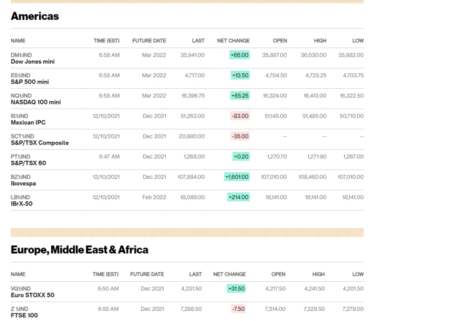Click the IS1:IND ticker symbol
Screen dimensions: 461x321
pyautogui.click(x=19, y=116)
